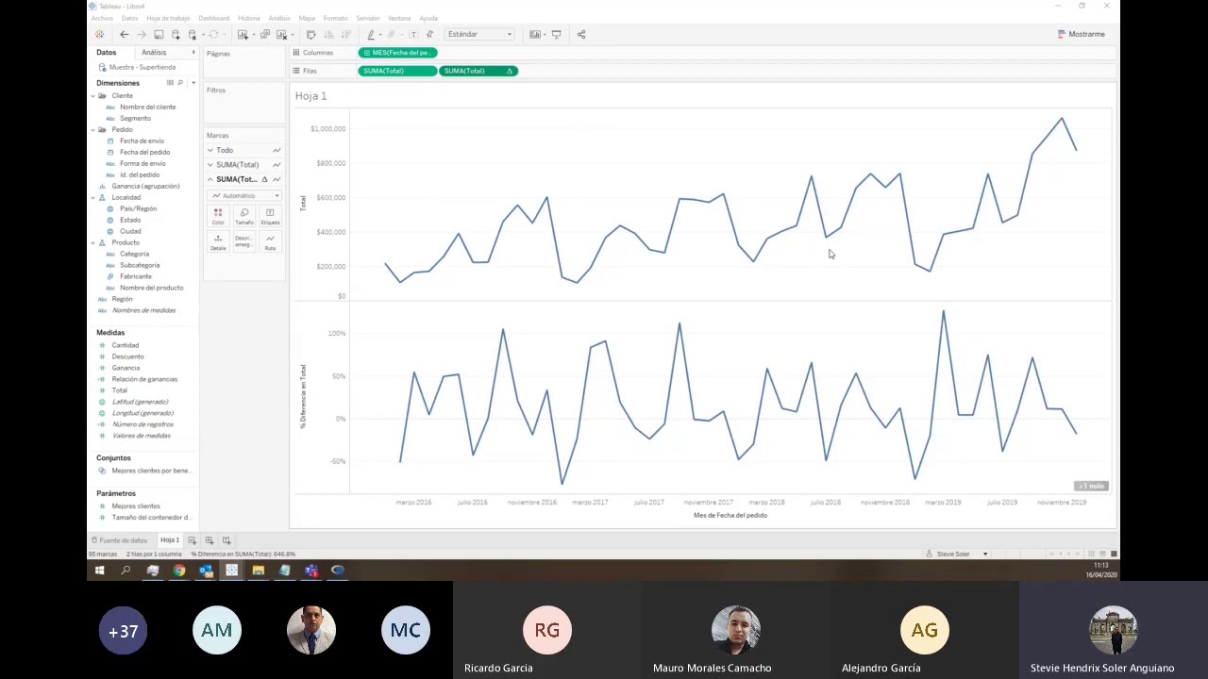The width and height of the screenshot is (1208, 679).
Task: Select the Descuento measure
Action: coord(127,356)
